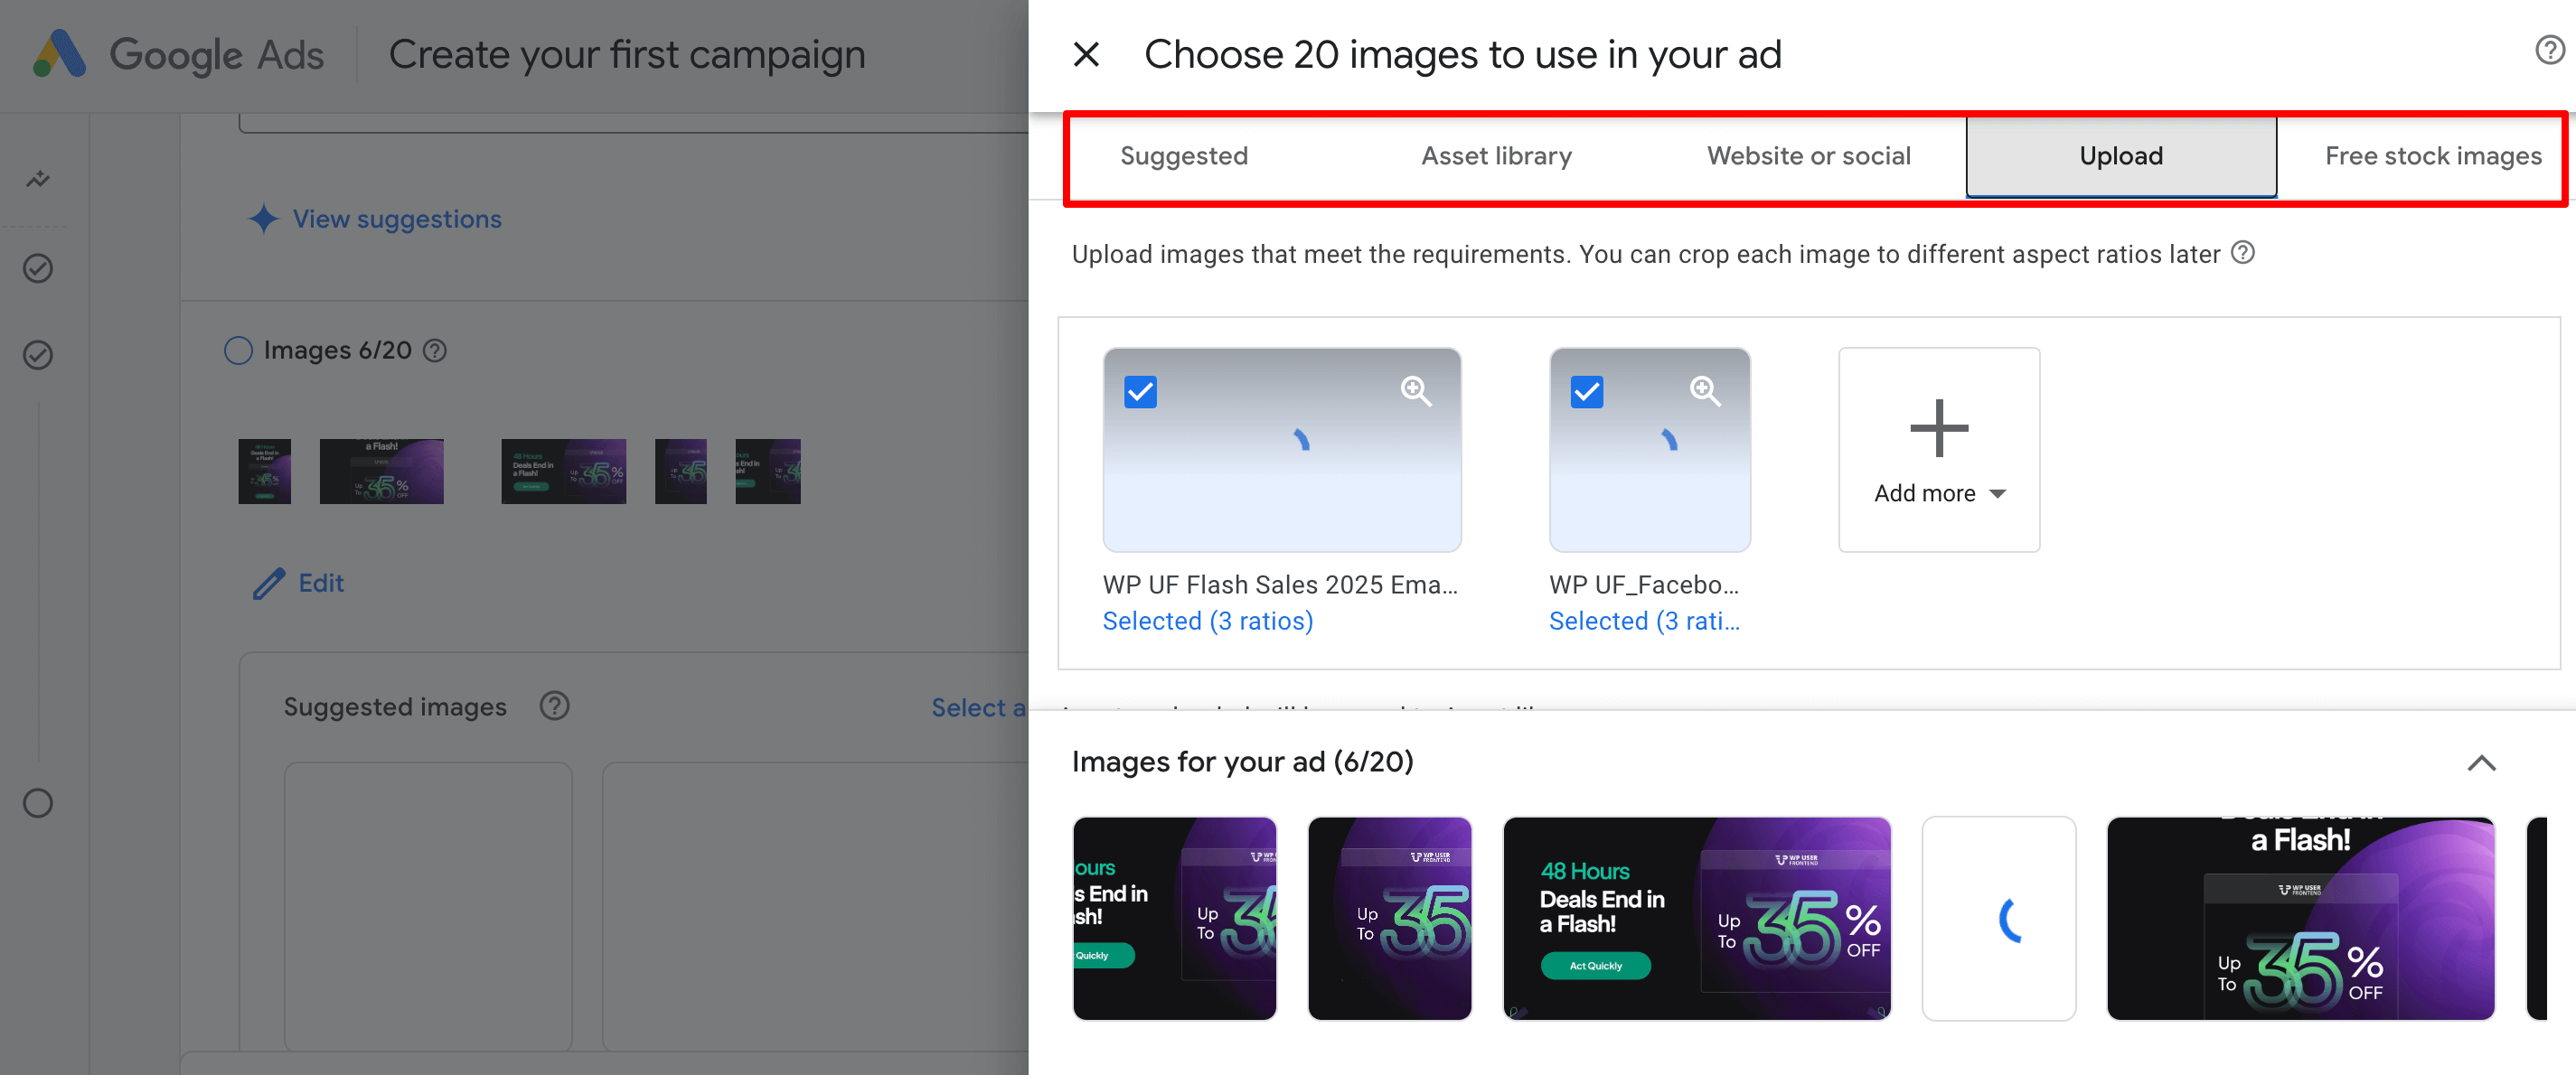Select the wide 48 Hours Deals ad thumbnail

(x=1697, y=918)
